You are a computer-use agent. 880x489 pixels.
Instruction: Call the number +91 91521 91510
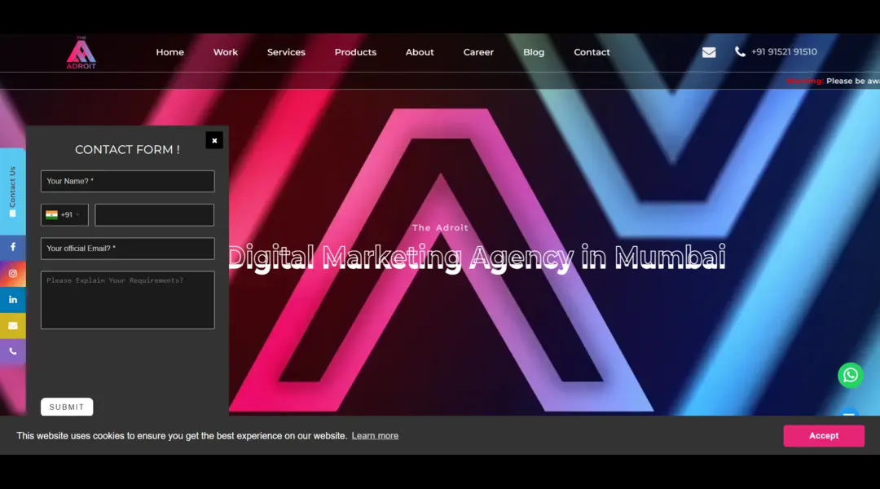(x=784, y=51)
